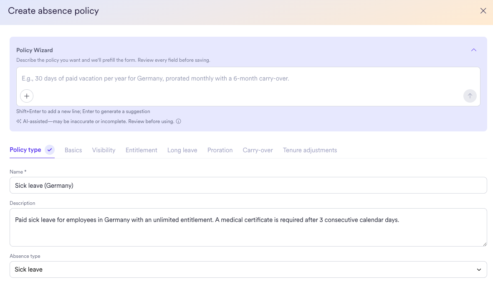Click the Name field with Sick leave (Germany)

coord(248,185)
